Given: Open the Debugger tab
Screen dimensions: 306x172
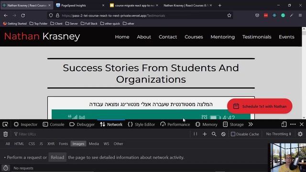Looking at the screenshot, I should pyautogui.click(x=82, y=124).
